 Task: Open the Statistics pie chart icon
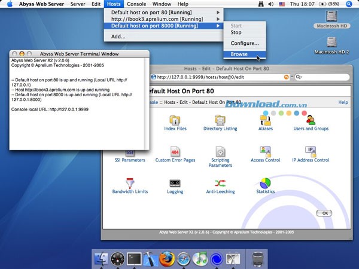point(266,184)
